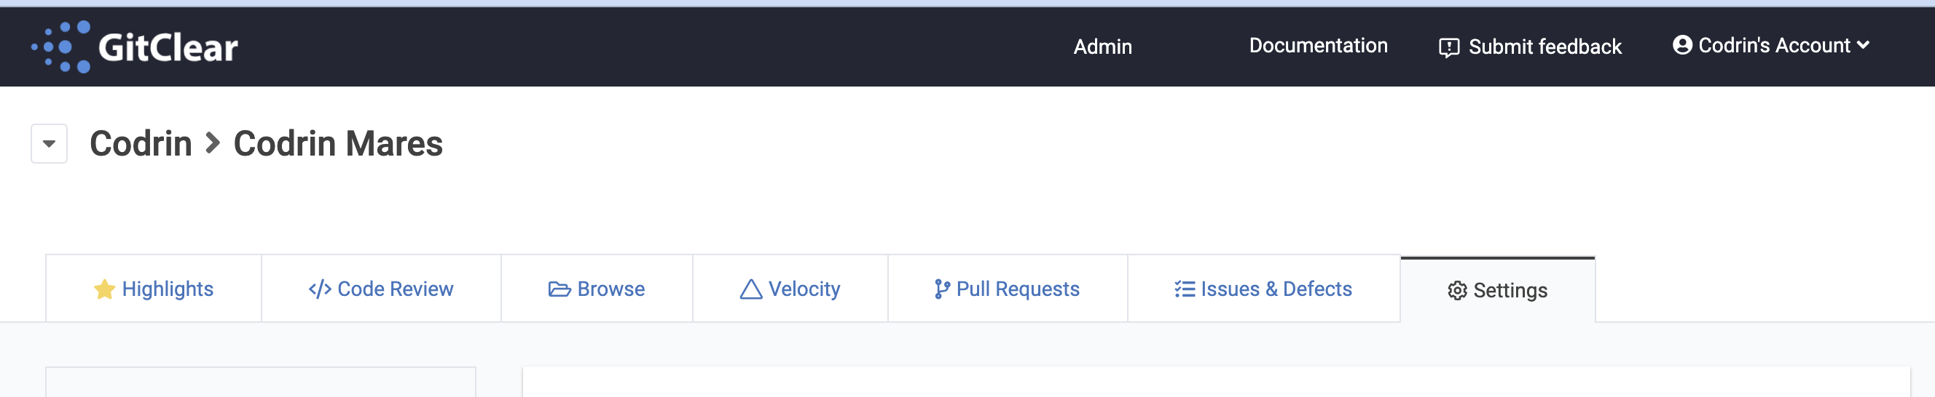Click the branch icon on Pull Requests
The width and height of the screenshot is (1935, 397).
(942, 289)
